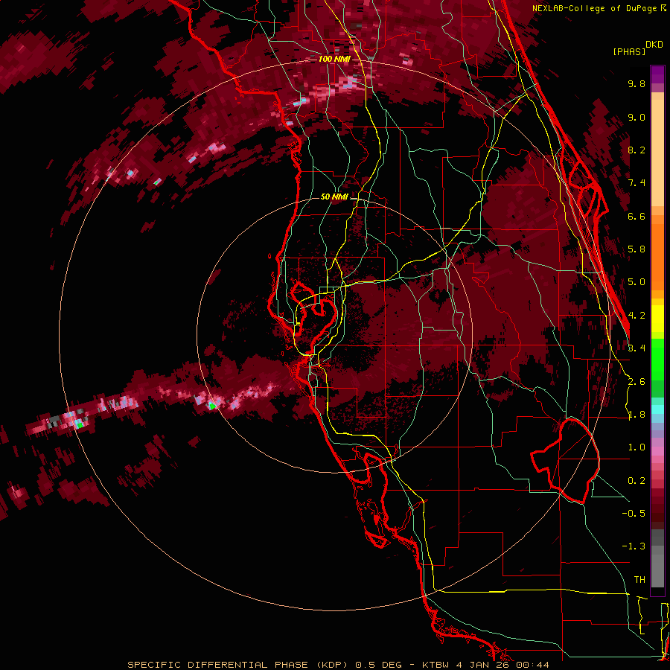Click the 7.4 value on the color scale
Viewport: 670px width, 670px height.
tap(636, 183)
